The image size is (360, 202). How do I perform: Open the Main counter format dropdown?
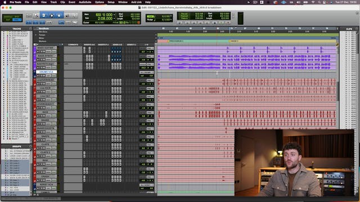[114, 15]
